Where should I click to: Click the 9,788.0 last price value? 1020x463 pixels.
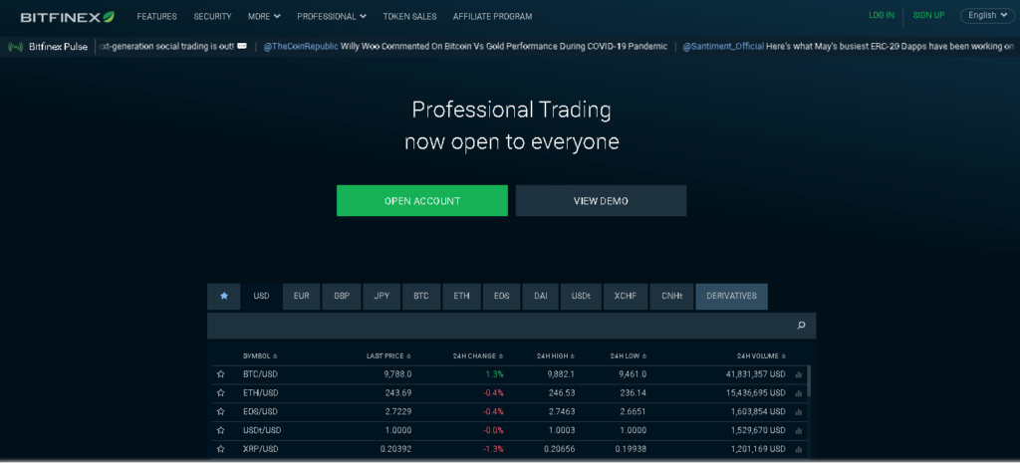tap(397, 374)
